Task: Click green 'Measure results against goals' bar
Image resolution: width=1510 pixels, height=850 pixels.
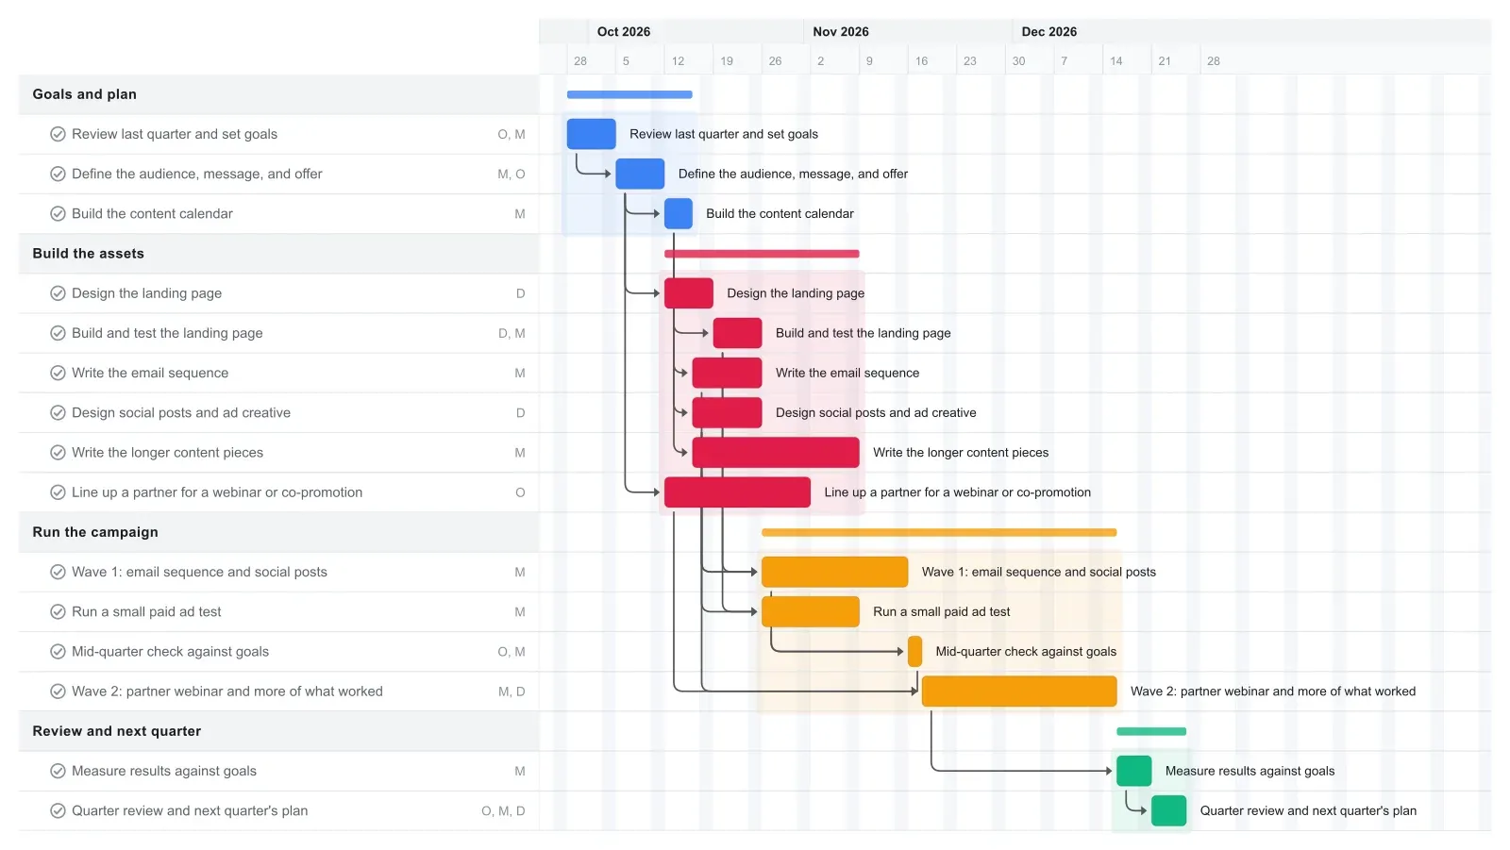Action: 1134,771
